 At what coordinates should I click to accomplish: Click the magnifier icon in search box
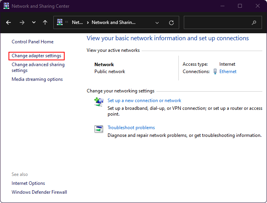254,22
